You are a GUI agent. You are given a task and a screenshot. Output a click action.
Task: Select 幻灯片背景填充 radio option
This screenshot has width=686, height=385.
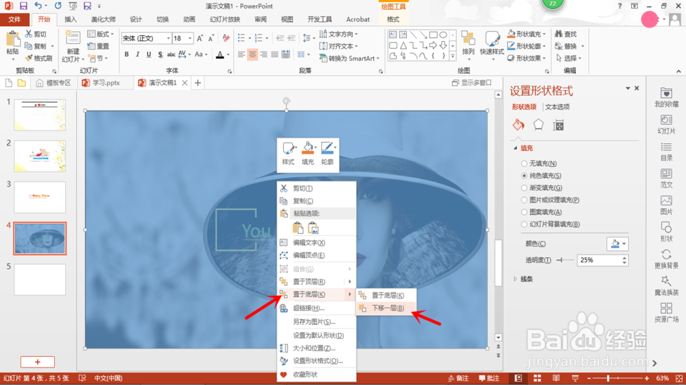[524, 224]
